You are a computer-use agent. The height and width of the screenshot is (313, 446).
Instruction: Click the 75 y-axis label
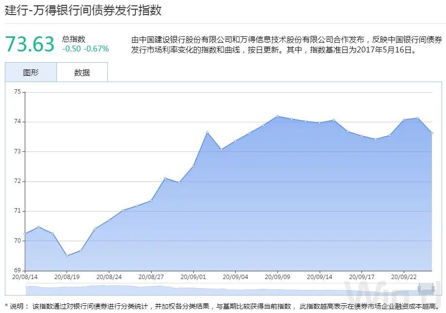coord(18,92)
